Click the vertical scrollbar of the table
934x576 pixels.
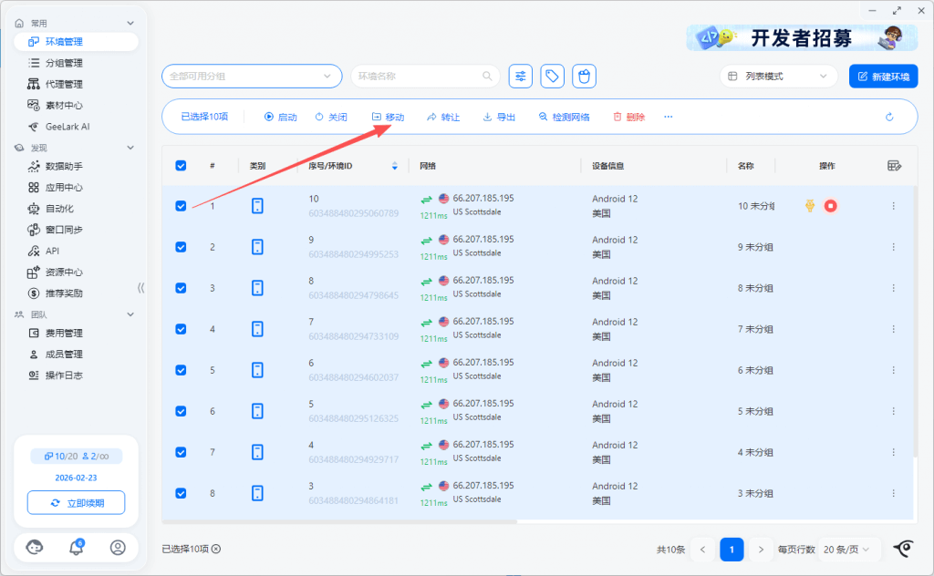click(915, 319)
